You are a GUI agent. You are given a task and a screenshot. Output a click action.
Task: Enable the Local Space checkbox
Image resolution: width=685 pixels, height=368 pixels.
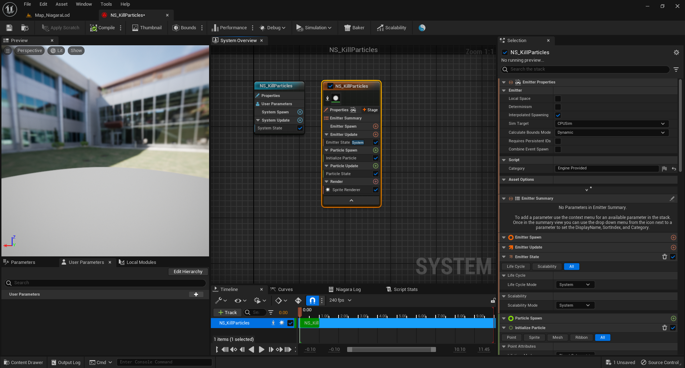[558, 99]
